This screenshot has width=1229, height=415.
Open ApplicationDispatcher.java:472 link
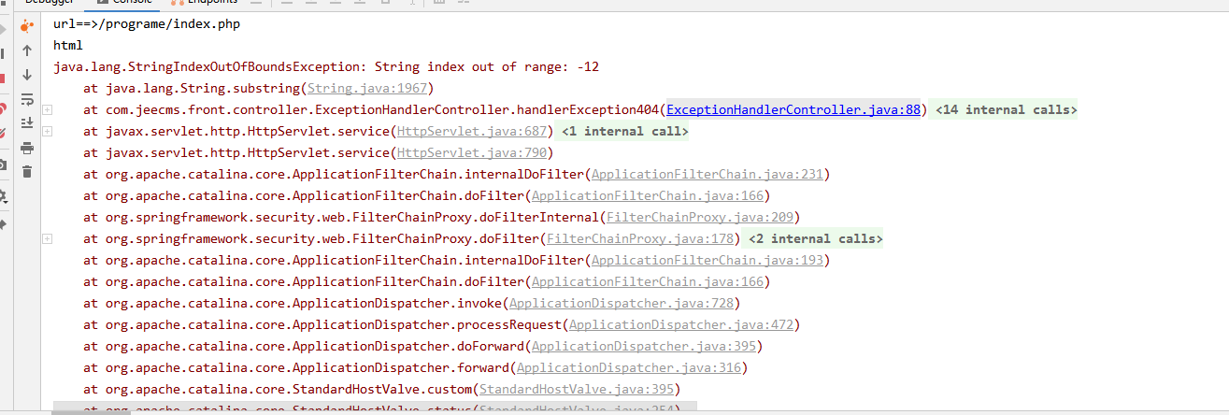coord(681,325)
